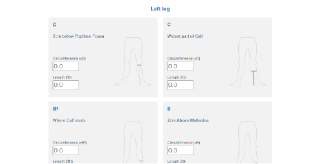Click the '2cm below Popliteal Fossa' description
The height and width of the screenshot is (164, 322).
pos(78,36)
